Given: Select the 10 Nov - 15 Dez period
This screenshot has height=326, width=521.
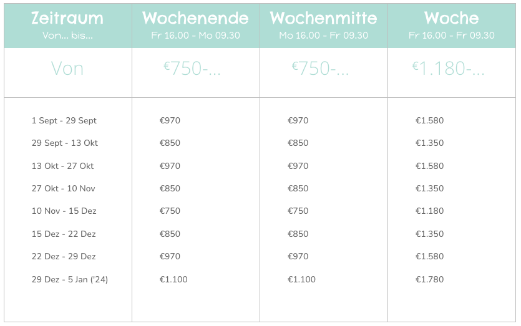Looking at the screenshot, I should click(64, 211).
